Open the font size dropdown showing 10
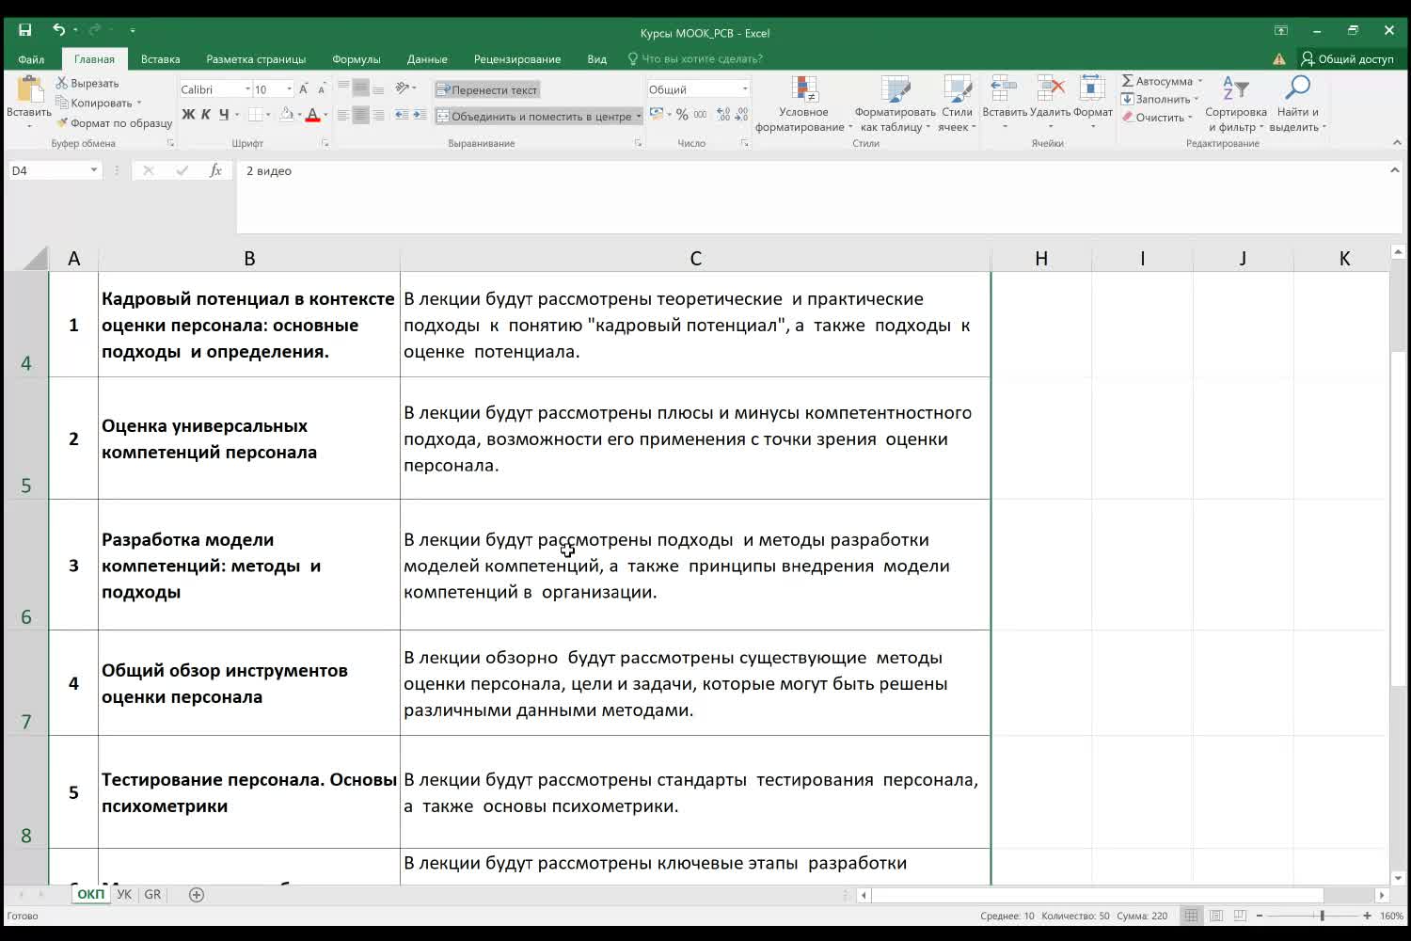1411x941 pixels. click(x=289, y=89)
